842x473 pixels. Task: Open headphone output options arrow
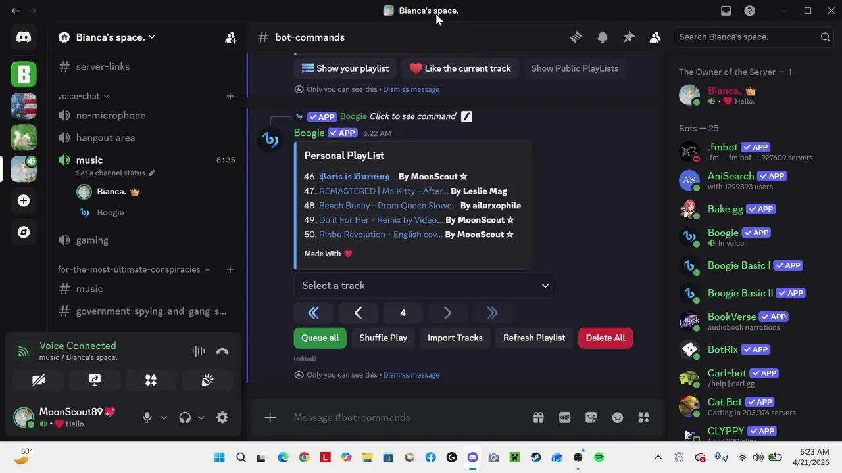pos(201,418)
